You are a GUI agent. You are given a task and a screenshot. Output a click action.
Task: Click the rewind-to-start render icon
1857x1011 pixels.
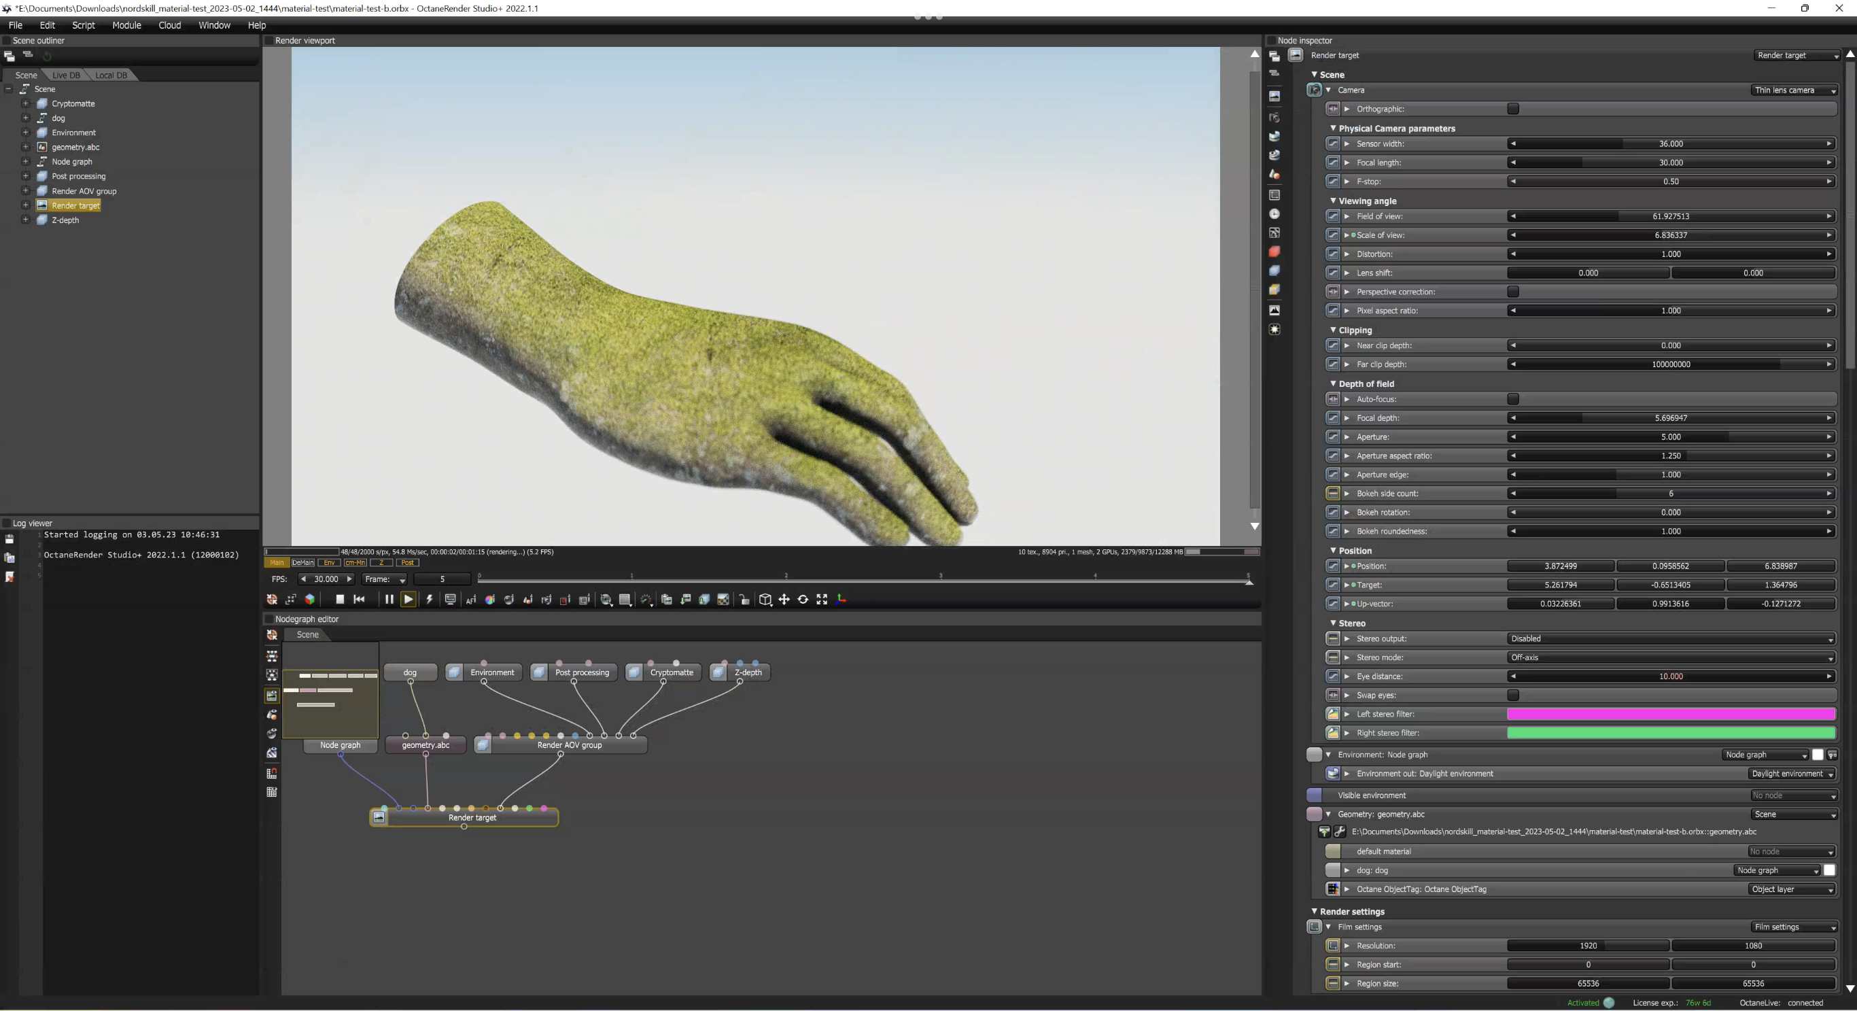pos(360,600)
